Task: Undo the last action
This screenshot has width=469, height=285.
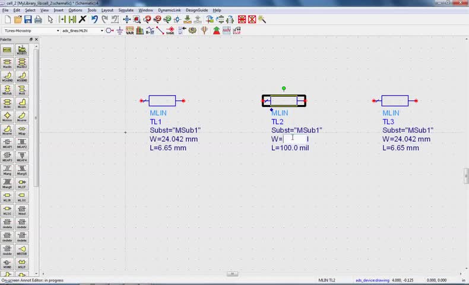Action: click(94, 20)
